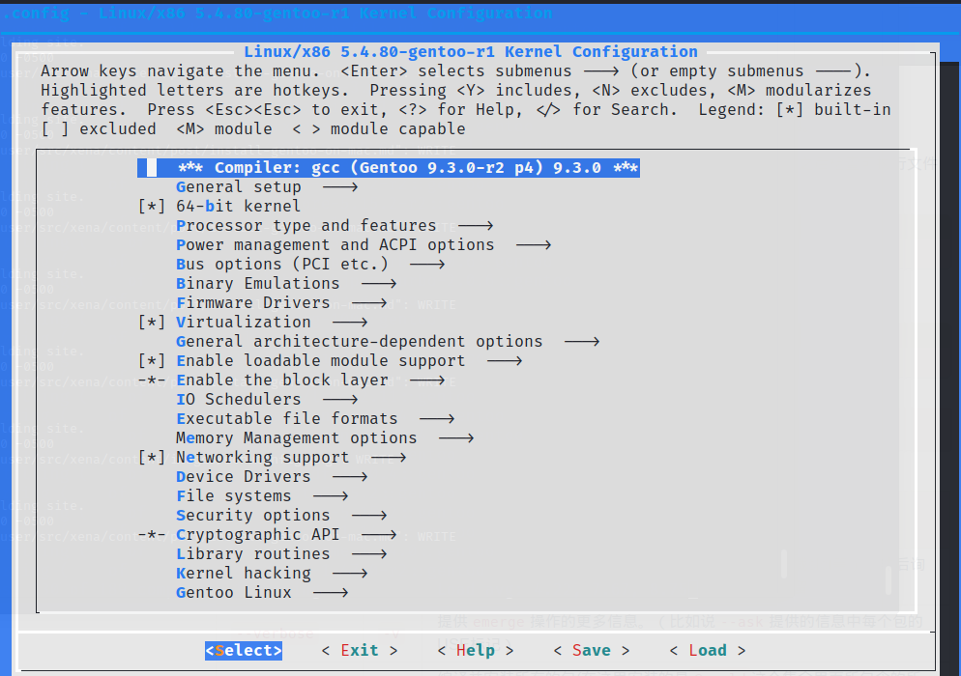The height and width of the screenshot is (676, 961).
Task: Click the Kernel Configuration dialog title
Action: 471,51
